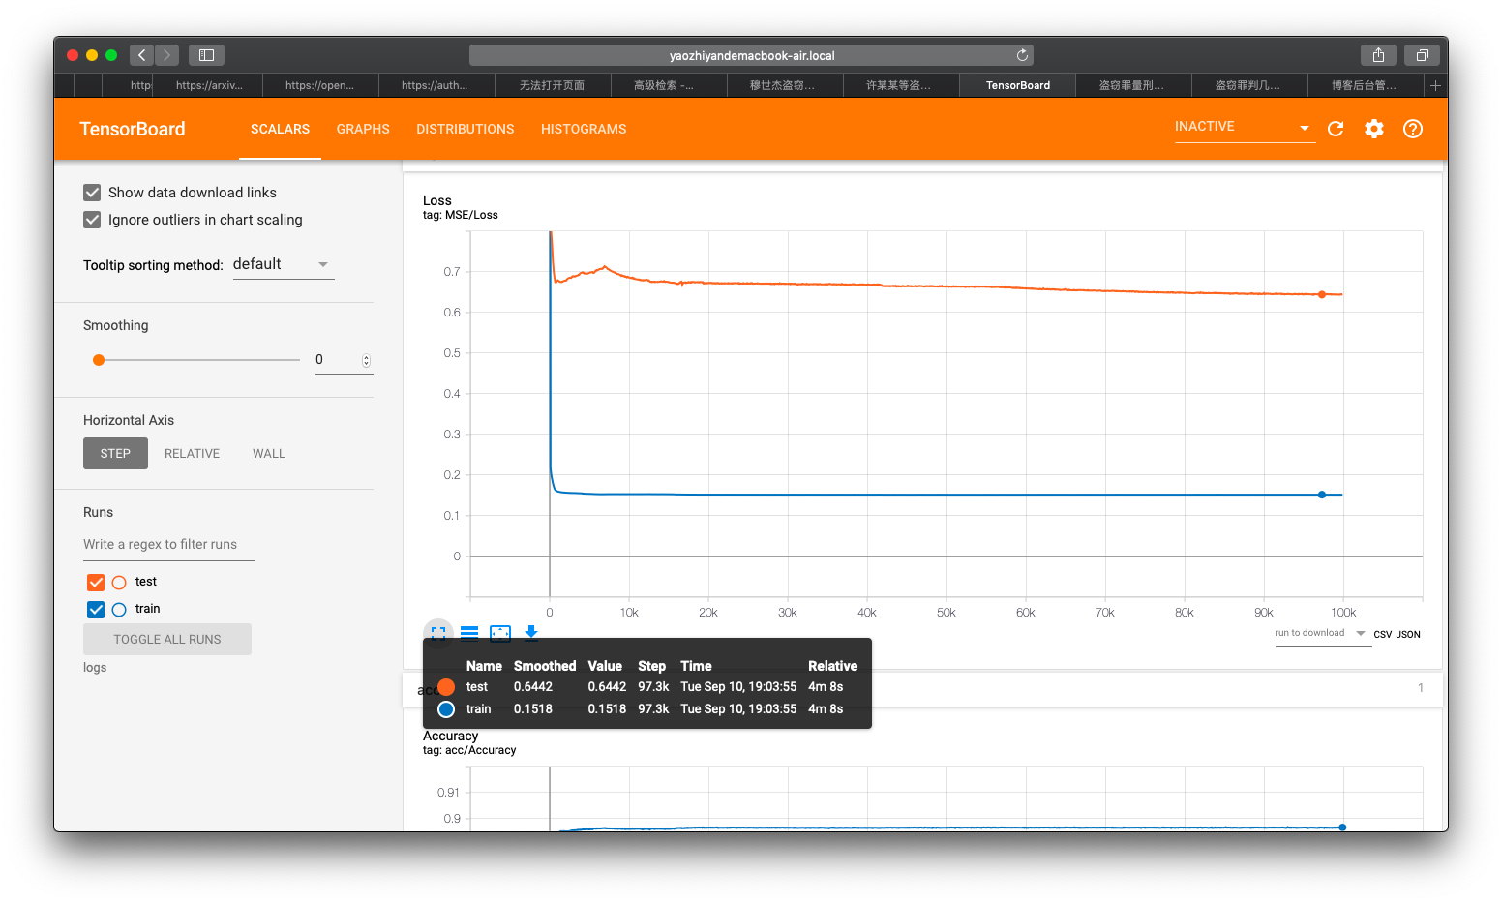Reload TensorBoard data with the refresh icon

pyautogui.click(x=1336, y=129)
